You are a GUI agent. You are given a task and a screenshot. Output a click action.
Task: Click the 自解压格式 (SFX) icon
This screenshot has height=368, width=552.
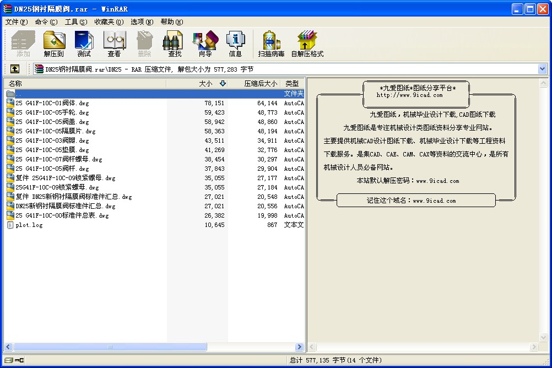tap(307, 44)
